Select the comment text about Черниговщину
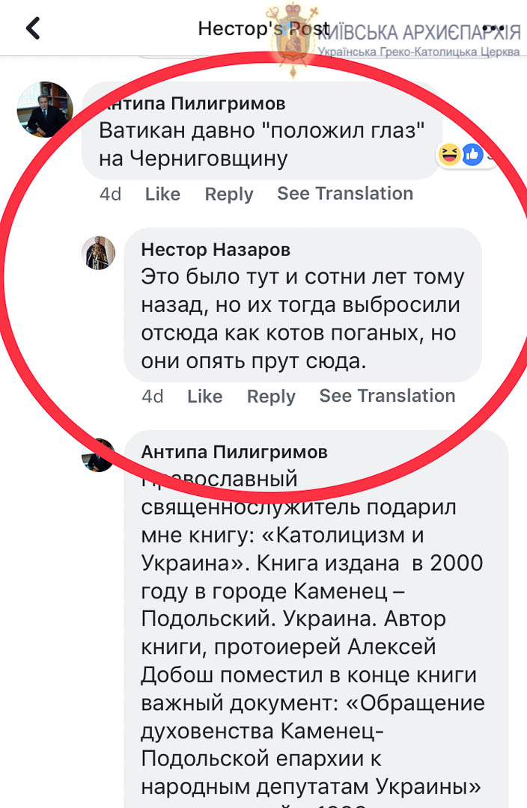The image size is (527, 808). (x=261, y=144)
